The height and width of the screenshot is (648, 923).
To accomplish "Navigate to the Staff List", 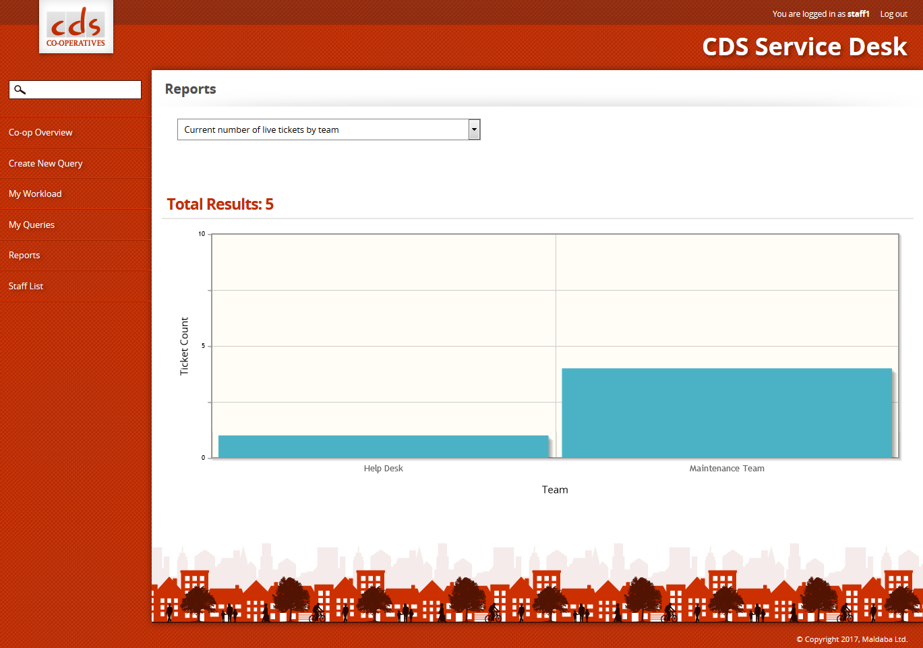I will tap(26, 287).
